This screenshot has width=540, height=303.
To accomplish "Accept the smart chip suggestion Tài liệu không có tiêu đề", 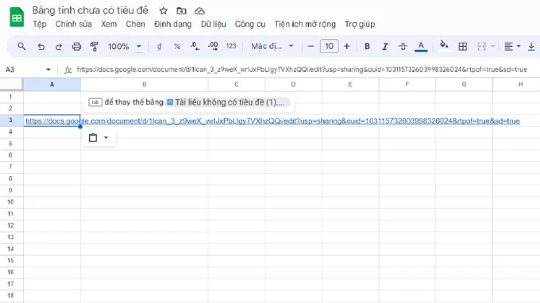I will click(227, 102).
